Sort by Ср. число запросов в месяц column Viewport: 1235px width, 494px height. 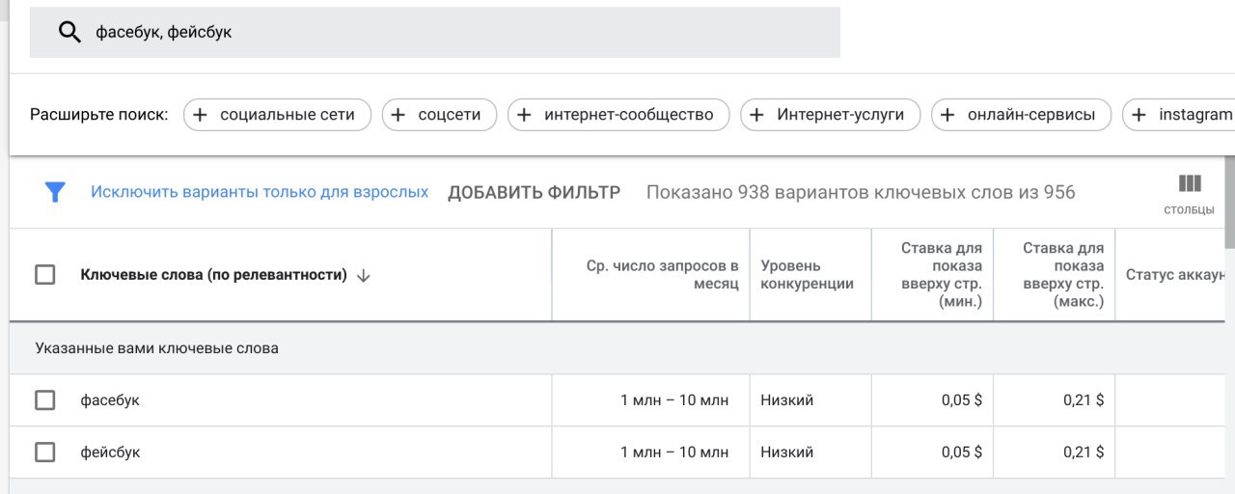pyautogui.click(x=662, y=275)
